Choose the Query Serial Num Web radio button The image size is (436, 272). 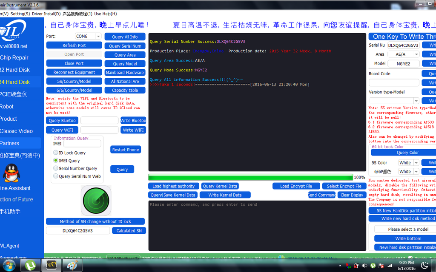pos(56,176)
